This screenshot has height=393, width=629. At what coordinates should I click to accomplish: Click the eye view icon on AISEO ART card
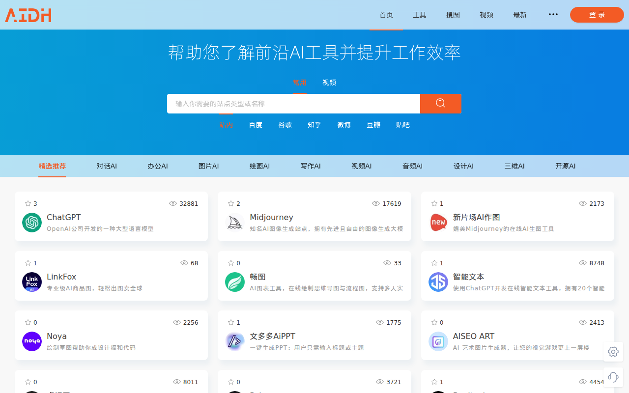click(583, 322)
